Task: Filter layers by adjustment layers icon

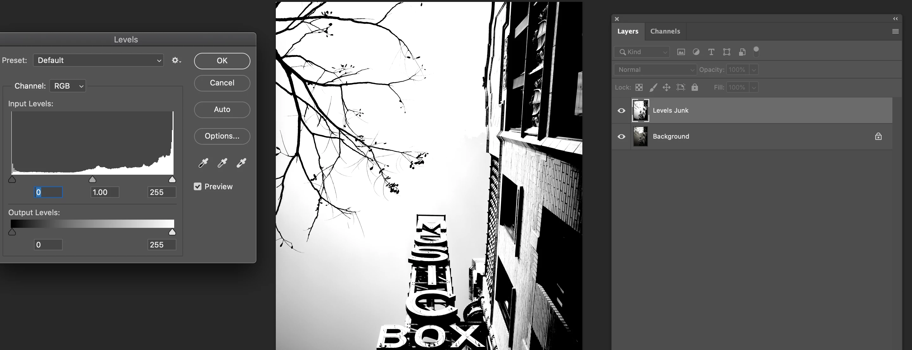Action: point(696,52)
